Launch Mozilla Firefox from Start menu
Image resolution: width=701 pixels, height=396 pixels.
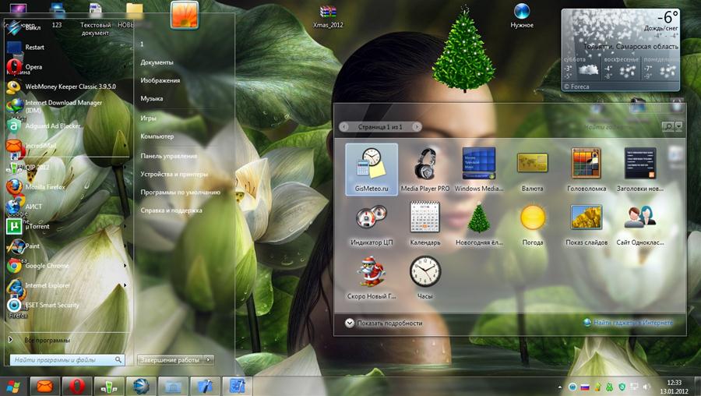click(x=45, y=187)
